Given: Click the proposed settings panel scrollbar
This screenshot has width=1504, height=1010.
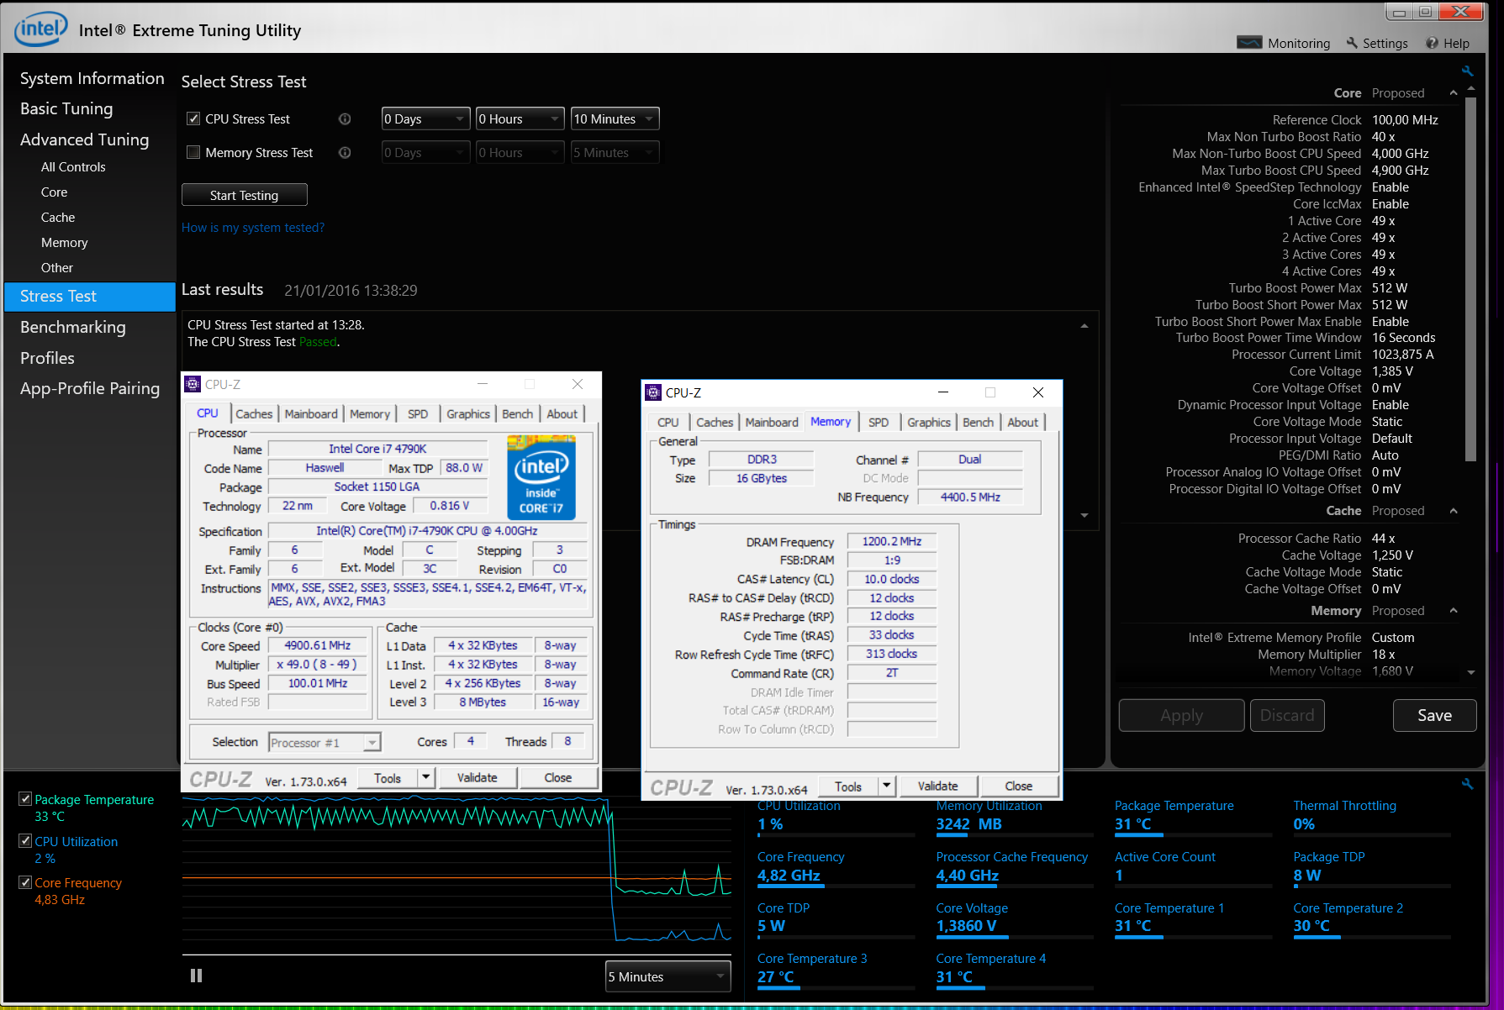Looking at the screenshot, I should pos(1470,279).
